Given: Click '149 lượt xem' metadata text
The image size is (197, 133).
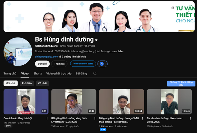Looking at the screenshot, I should [x=10, y=123].
